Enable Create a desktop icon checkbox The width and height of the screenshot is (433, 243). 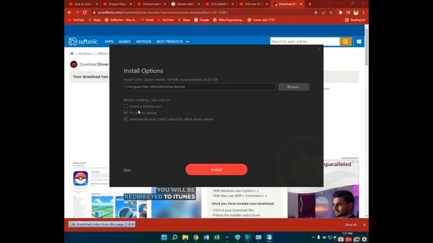tap(126, 106)
